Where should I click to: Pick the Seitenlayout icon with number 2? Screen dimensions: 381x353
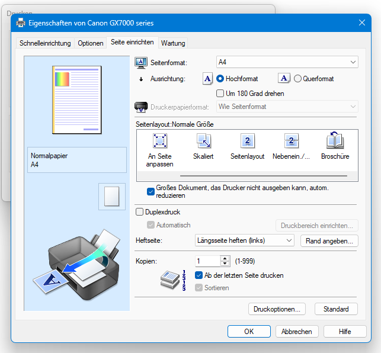(247, 140)
